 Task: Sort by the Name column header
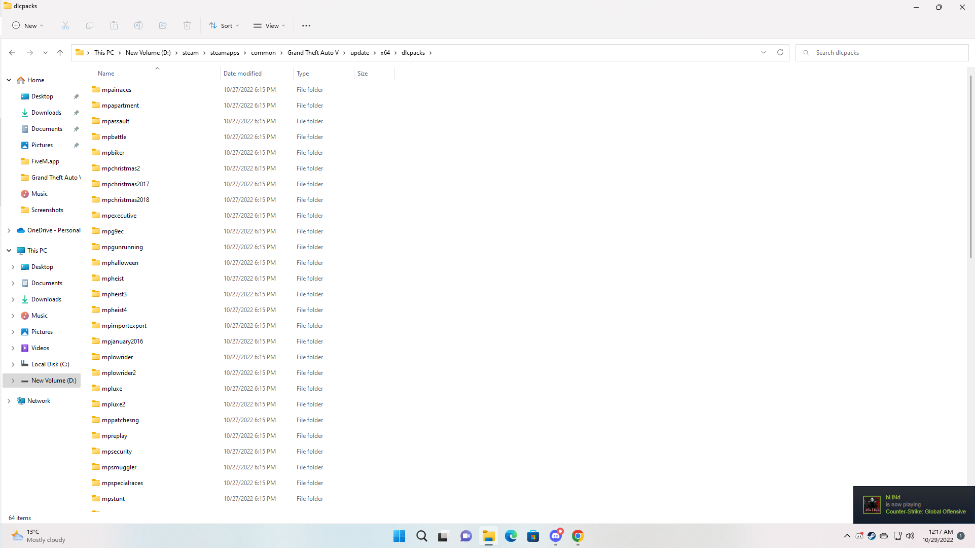coord(106,74)
